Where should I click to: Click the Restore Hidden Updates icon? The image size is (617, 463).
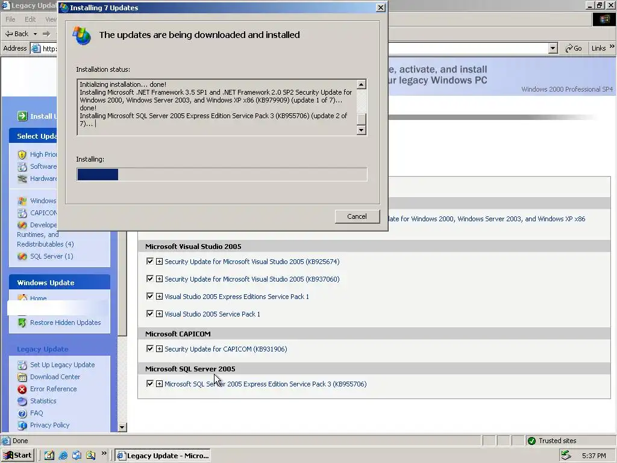point(22,323)
